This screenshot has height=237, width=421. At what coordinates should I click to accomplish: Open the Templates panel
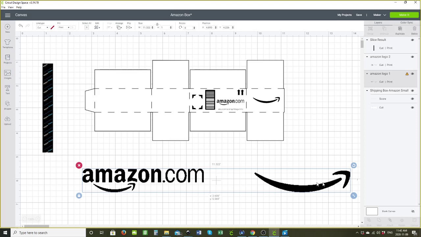(8, 43)
